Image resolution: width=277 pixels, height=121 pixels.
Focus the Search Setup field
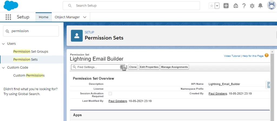click(x=131, y=6)
